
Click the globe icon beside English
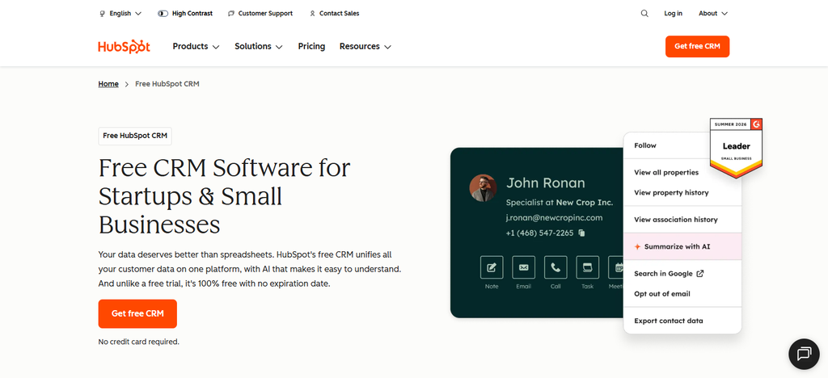pyautogui.click(x=103, y=14)
